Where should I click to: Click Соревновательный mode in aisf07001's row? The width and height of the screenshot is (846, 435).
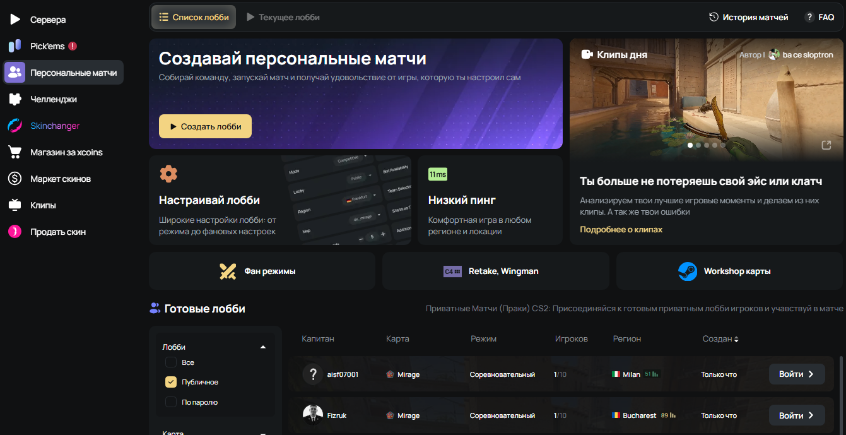click(x=502, y=374)
